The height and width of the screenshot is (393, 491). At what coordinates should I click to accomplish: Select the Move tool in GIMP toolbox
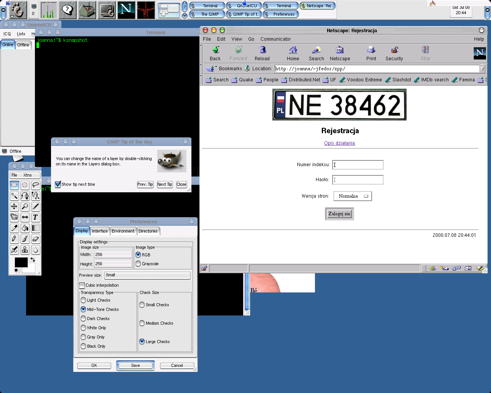[x=14, y=206]
